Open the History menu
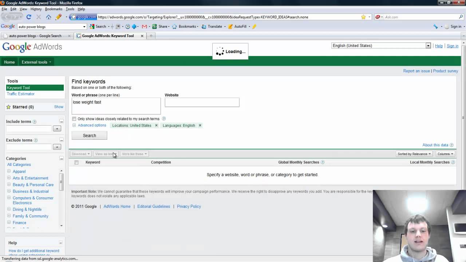This screenshot has height=262, width=466. point(36,9)
